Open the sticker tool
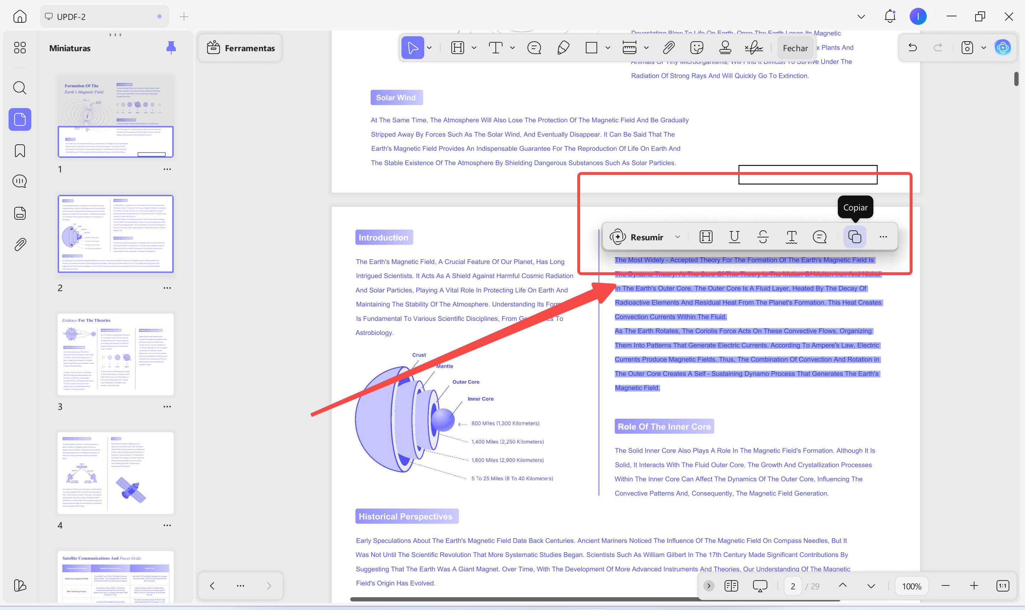Viewport: 1025px width, 610px height. point(697,48)
